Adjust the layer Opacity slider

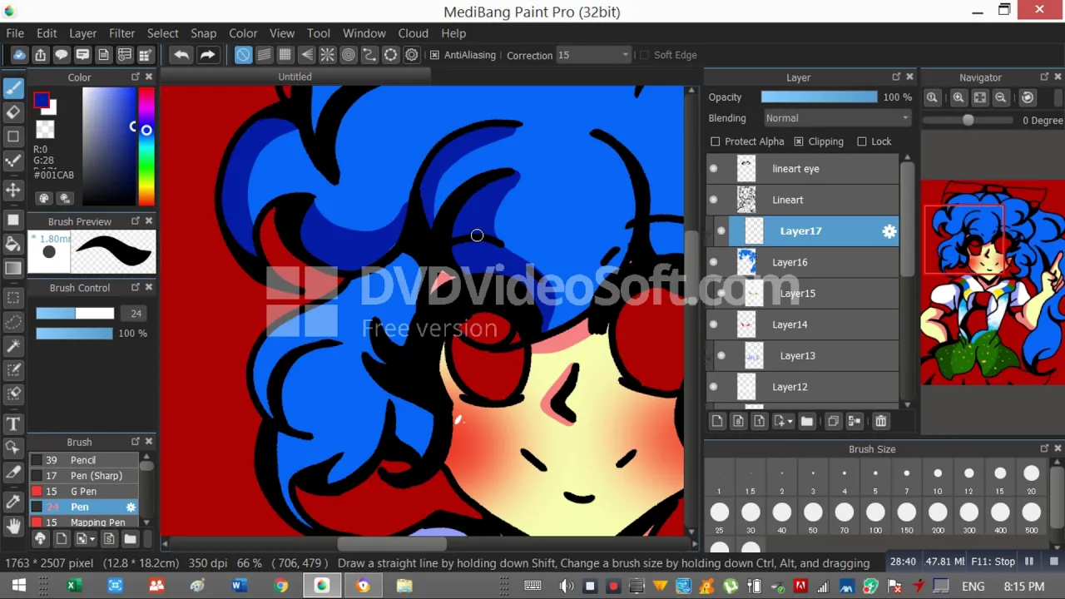point(819,97)
